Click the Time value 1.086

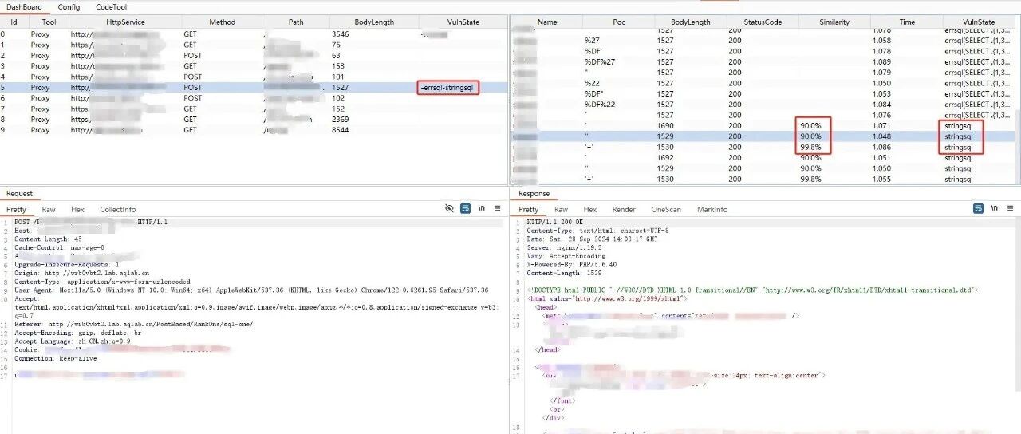(x=881, y=148)
